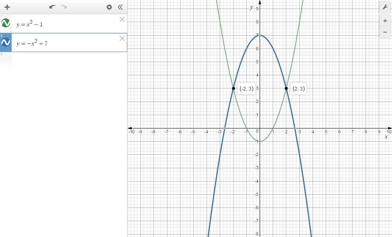Select intersection point (-2, 3)
This screenshot has height=237, width=392.
(x=233, y=88)
